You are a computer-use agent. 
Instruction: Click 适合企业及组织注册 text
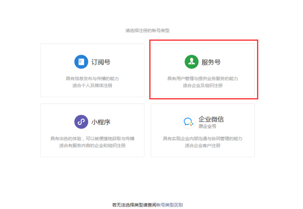[203, 86]
